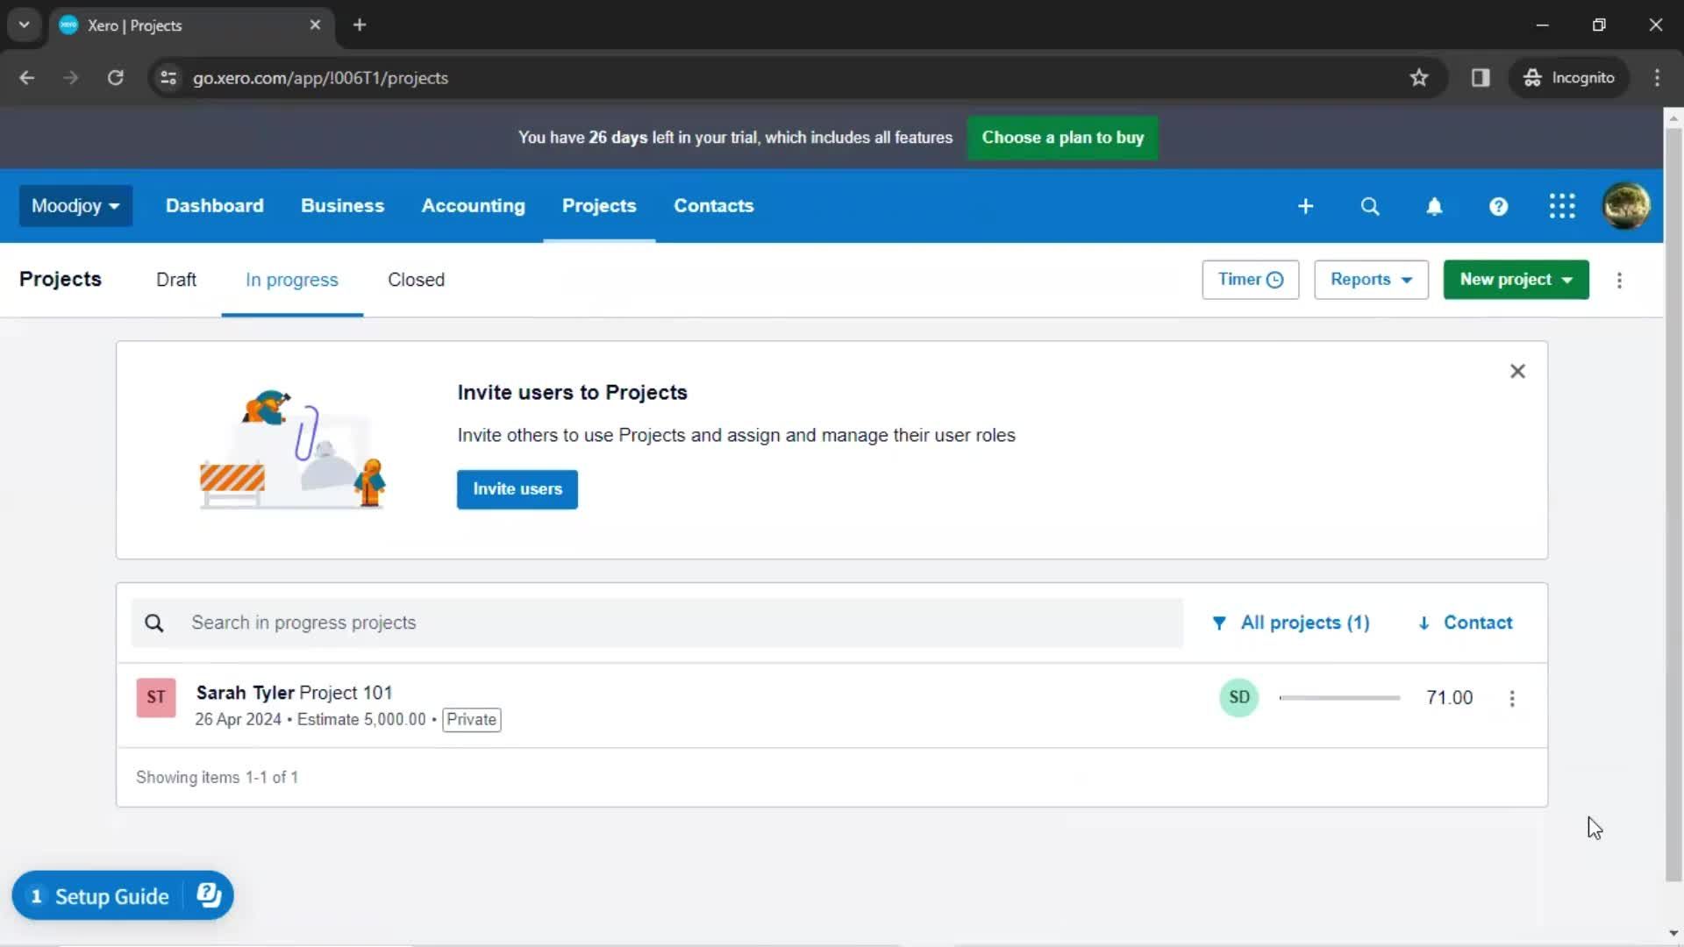Click the 'Invite users to Projects' heading
1684x947 pixels.
click(x=572, y=392)
